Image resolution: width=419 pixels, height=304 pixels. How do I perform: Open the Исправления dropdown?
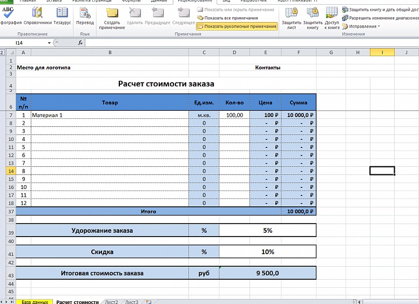pos(361,26)
